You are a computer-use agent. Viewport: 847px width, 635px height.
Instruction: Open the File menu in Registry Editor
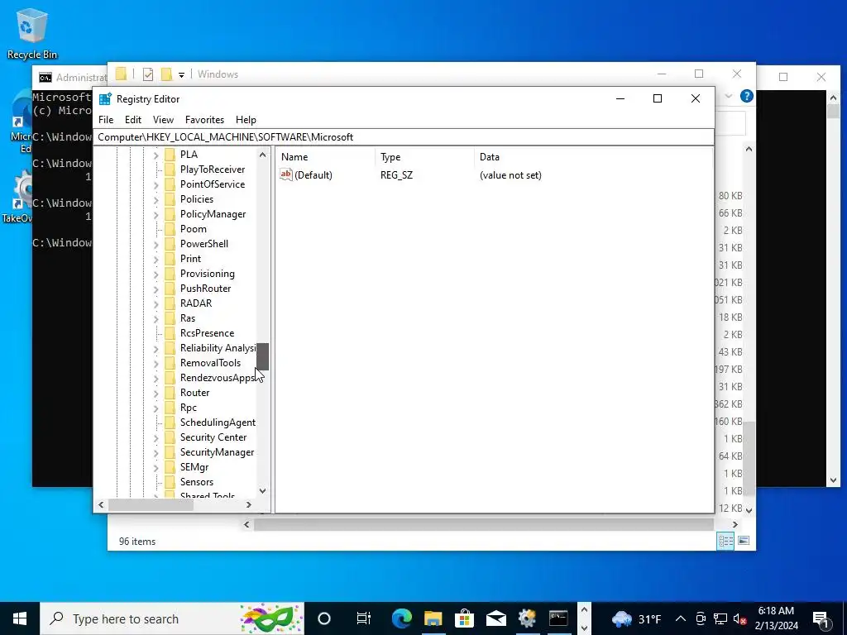106,120
